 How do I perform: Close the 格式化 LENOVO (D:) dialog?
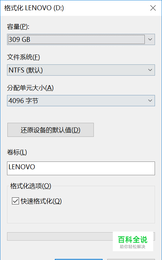coord(153,8)
